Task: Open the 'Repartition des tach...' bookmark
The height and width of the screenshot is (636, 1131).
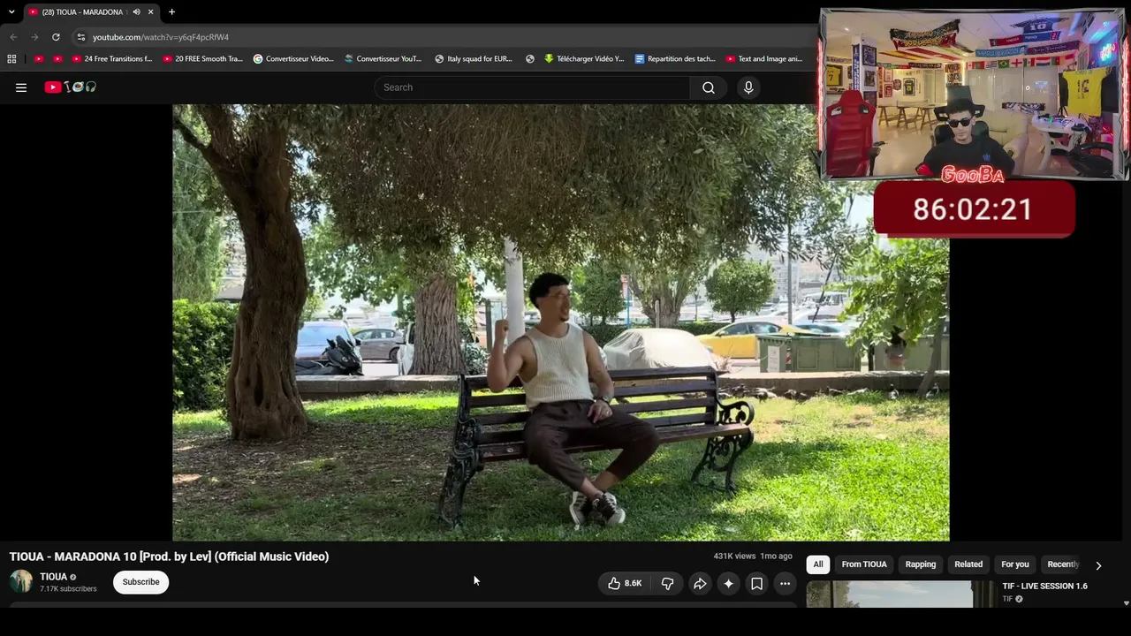Action: tap(675, 59)
